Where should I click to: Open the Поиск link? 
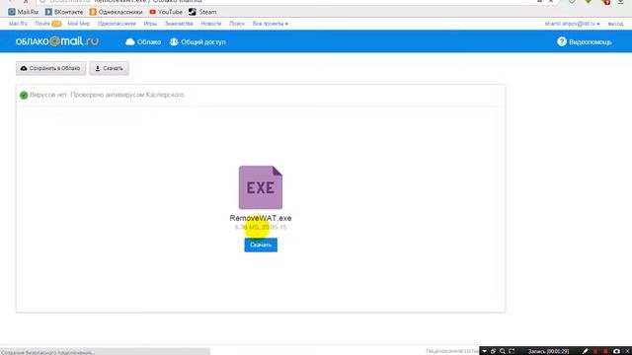(237, 24)
